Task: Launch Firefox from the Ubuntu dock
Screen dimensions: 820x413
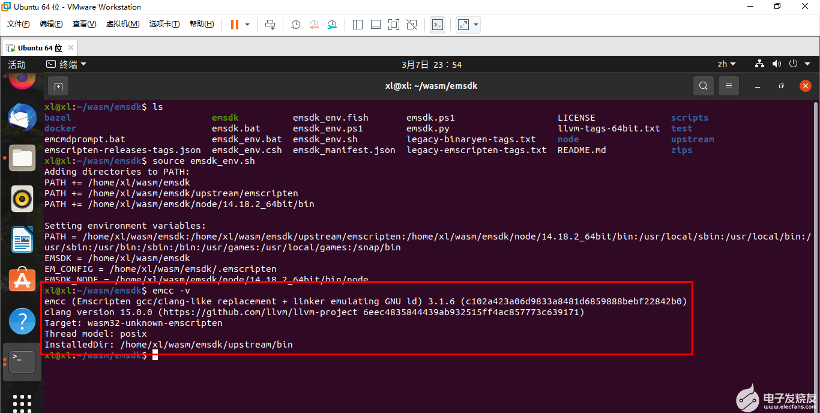Action: click(22, 79)
